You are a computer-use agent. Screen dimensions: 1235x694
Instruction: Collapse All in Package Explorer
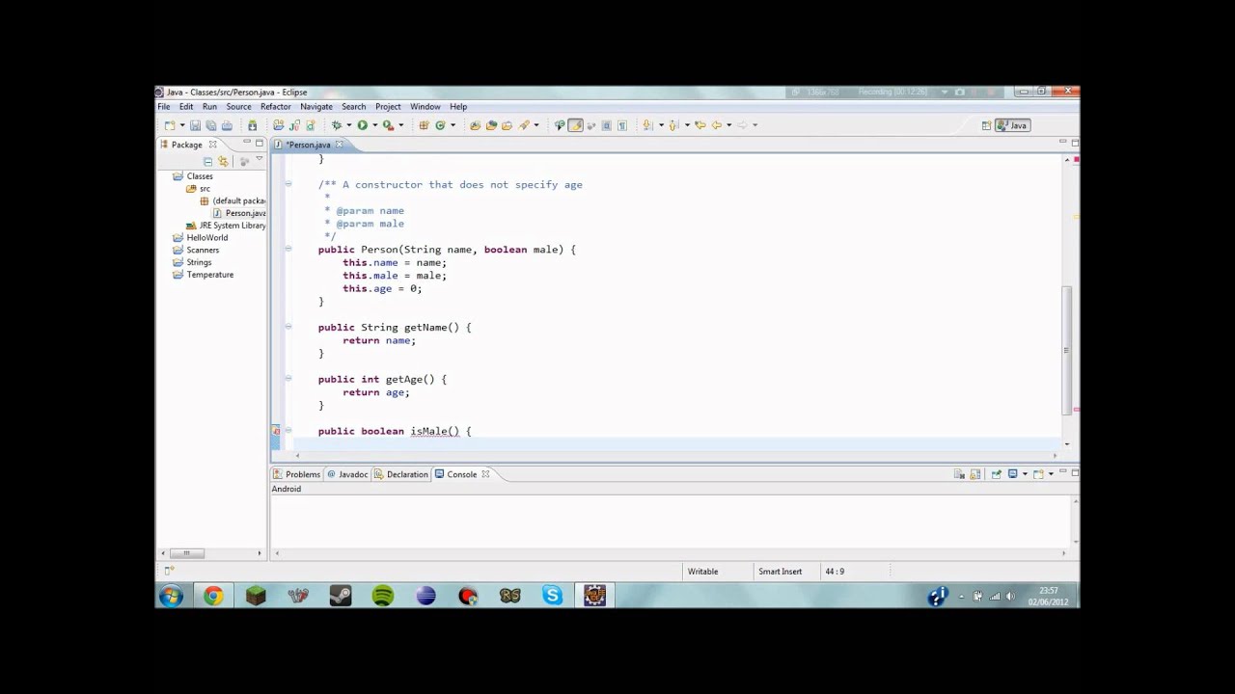click(207, 161)
